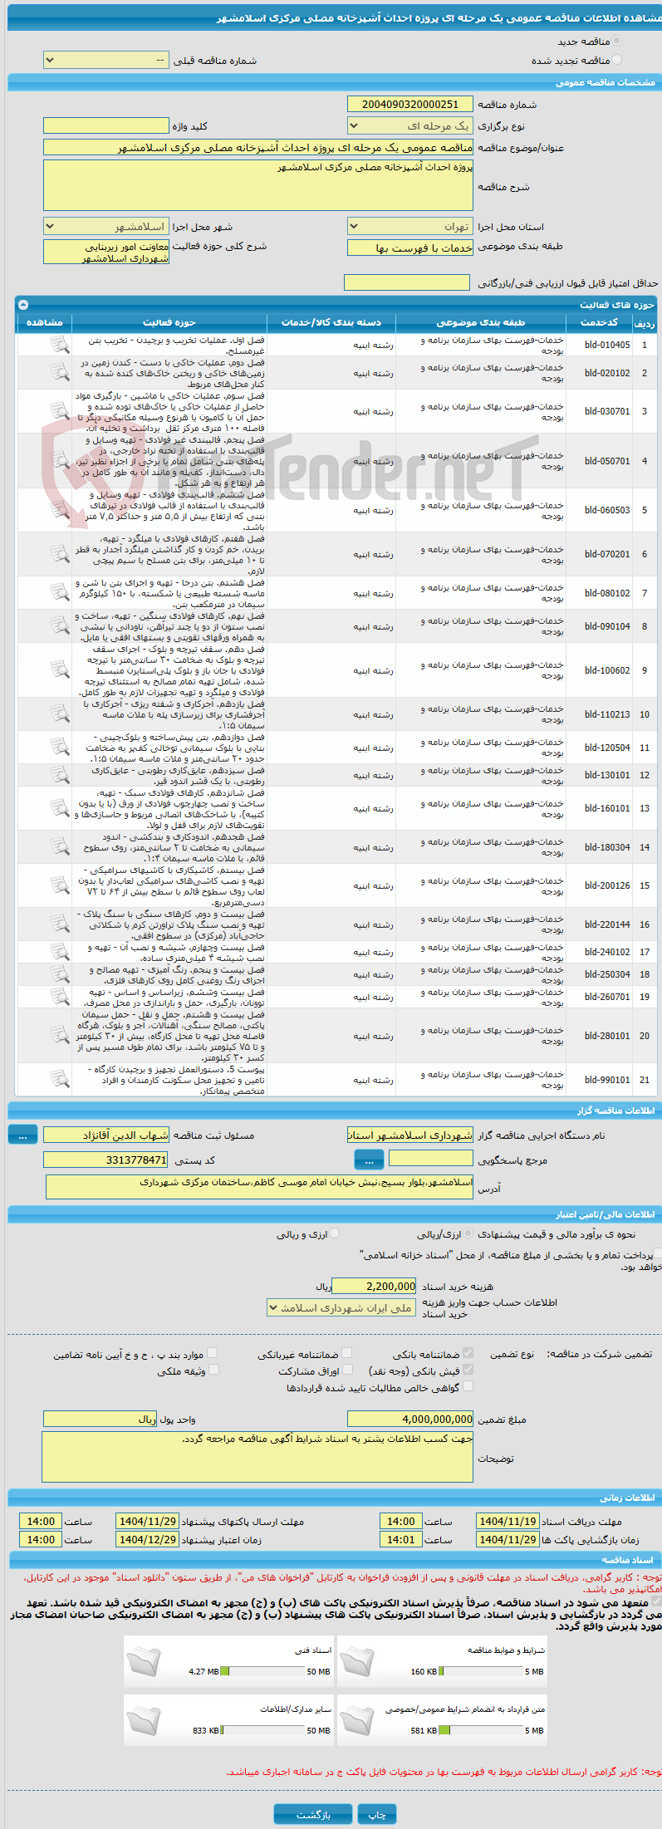This screenshot has width=662, height=1829.
Task: Open view icon for row bld-130101
Action: click(60, 775)
